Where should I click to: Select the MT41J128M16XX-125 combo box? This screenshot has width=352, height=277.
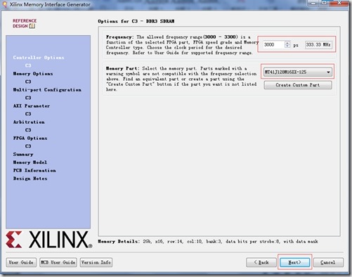(x=297, y=72)
